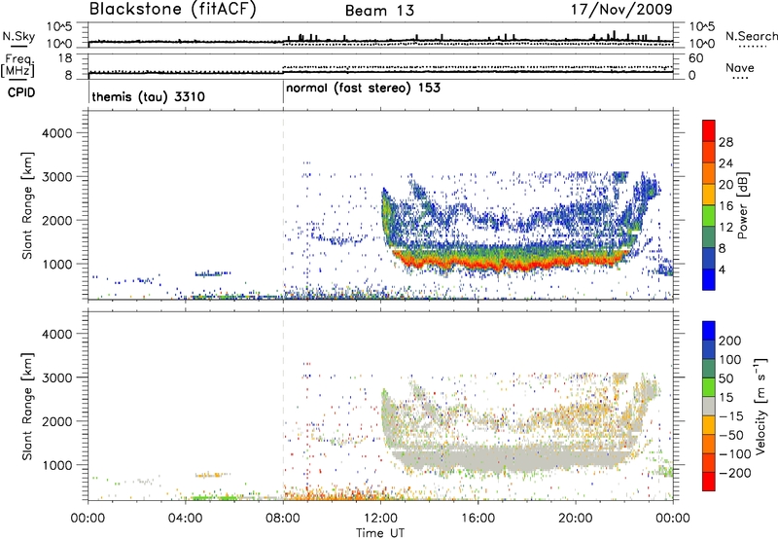Click the '08:00' time axis label
This screenshot has height=539, width=778.
[283, 519]
